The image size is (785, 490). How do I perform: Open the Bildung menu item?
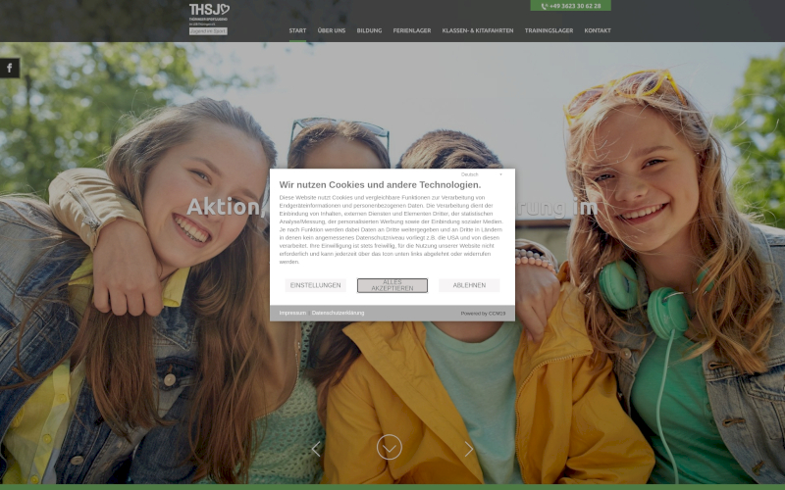pyautogui.click(x=369, y=30)
